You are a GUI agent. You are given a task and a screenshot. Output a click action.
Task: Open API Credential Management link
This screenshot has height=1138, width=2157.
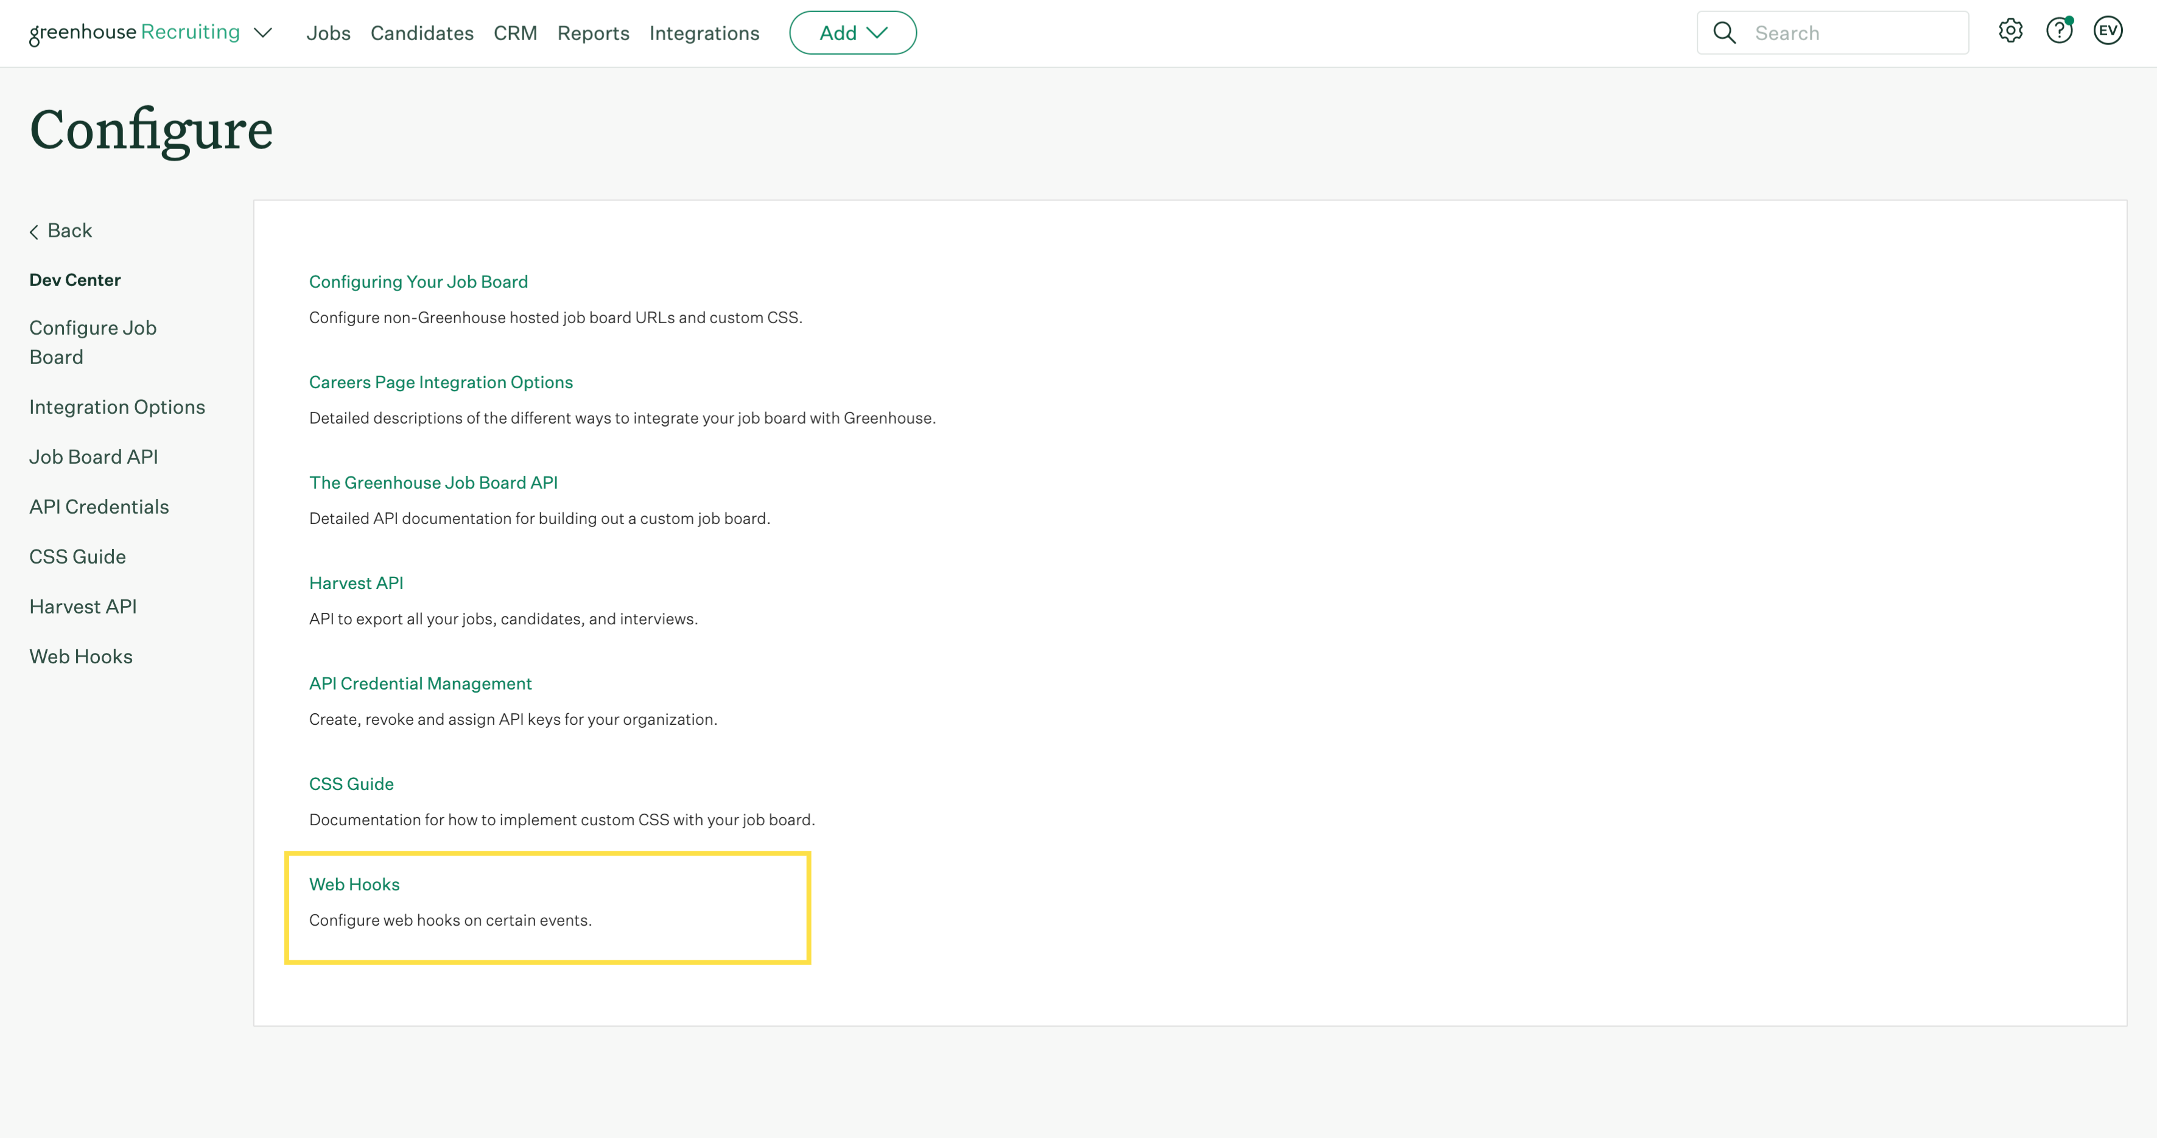(x=419, y=683)
